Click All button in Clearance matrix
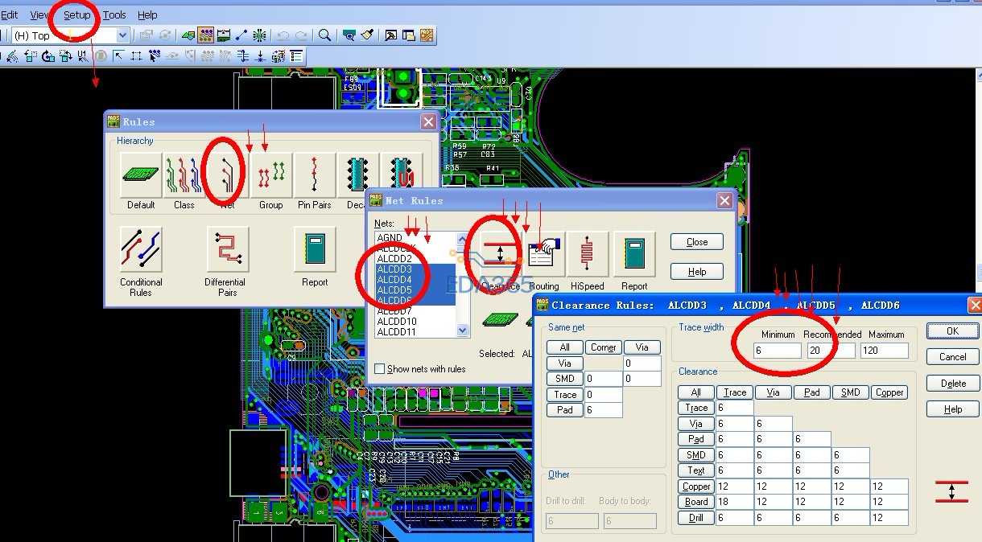The height and width of the screenshot is (542, 982). pos(696,392)
